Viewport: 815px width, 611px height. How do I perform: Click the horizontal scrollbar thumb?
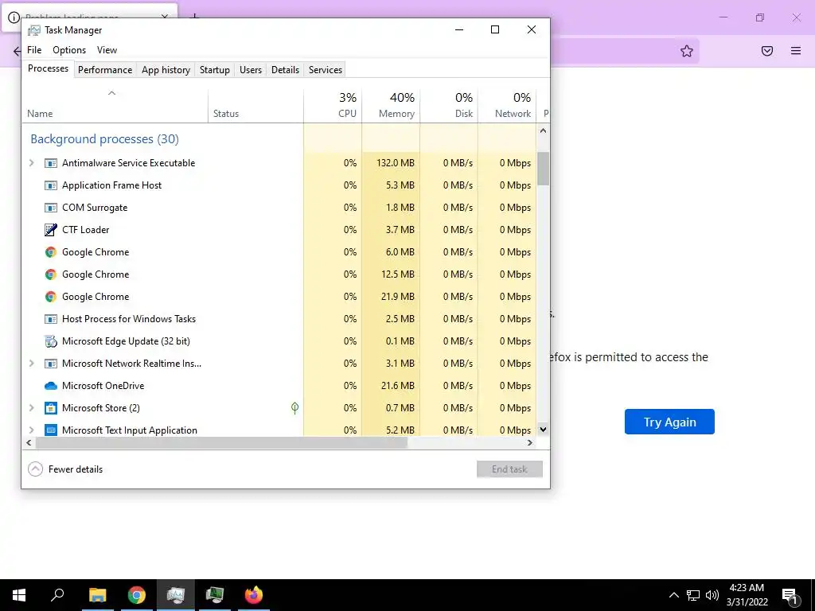(222, 442)
